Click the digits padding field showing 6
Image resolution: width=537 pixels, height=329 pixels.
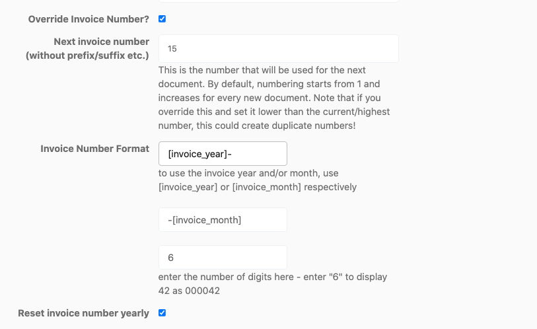(223, 258)
